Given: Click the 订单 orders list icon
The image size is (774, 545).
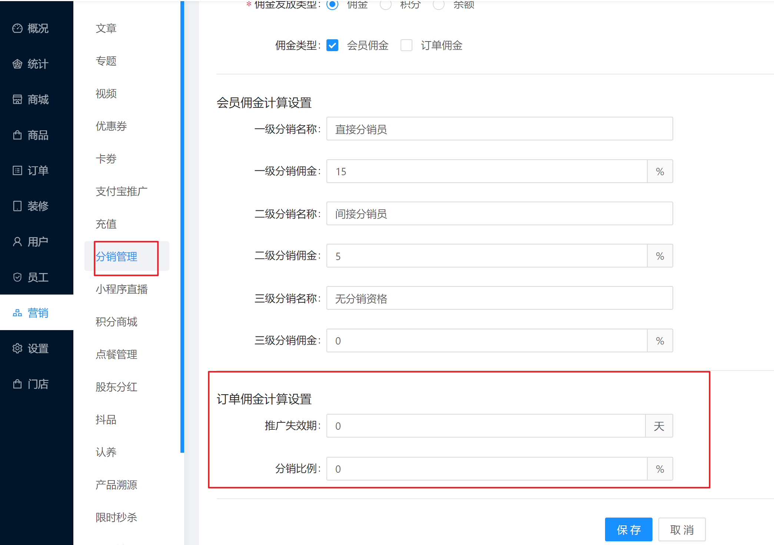Looking at the screenshot, I should point(17,170).
